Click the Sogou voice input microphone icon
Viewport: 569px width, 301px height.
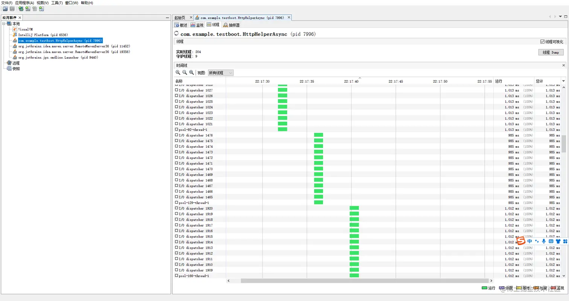pyautogui.click(x=544, y=241)
